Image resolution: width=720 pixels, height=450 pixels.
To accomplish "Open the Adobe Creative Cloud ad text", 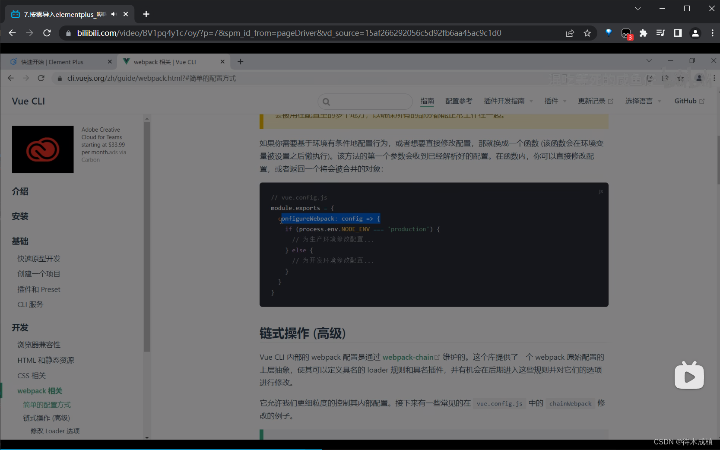I will point(104,141).
